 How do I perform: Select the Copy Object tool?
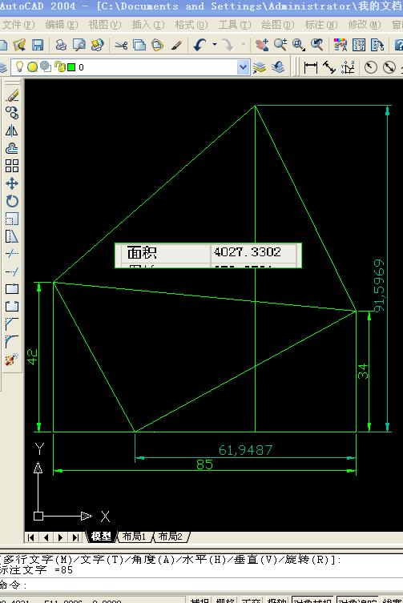click(12, 113)
